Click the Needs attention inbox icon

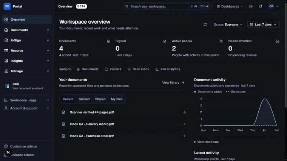pos(278,41)
